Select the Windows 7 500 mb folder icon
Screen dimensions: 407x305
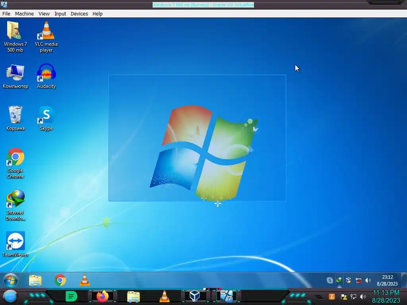click(x=15, y=37)
